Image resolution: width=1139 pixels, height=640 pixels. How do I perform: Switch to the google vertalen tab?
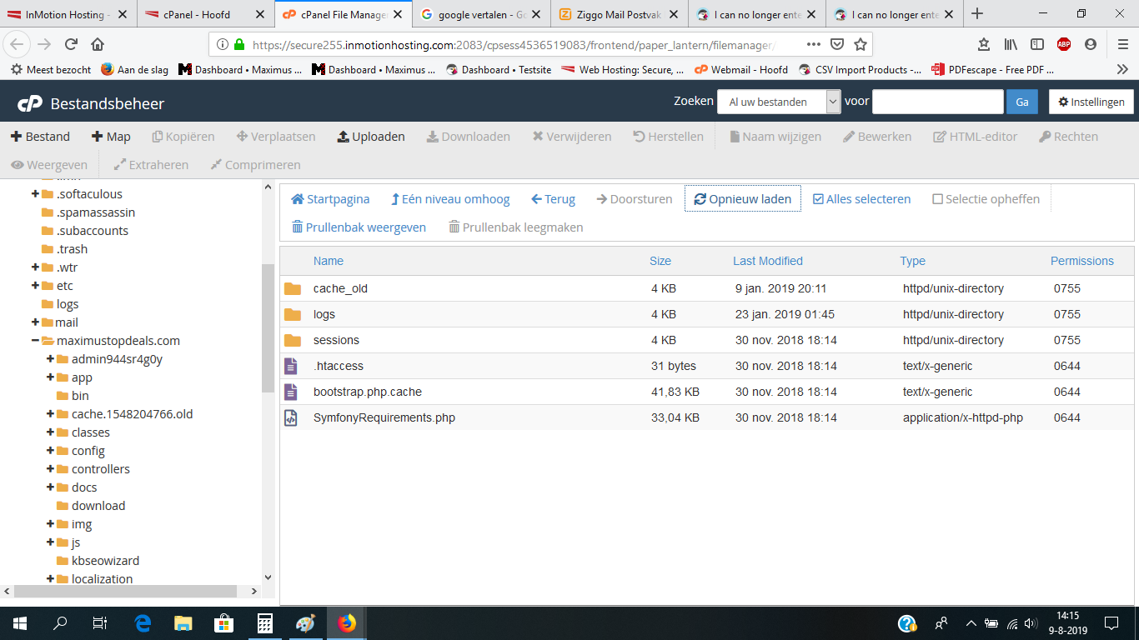click(480, 14)
